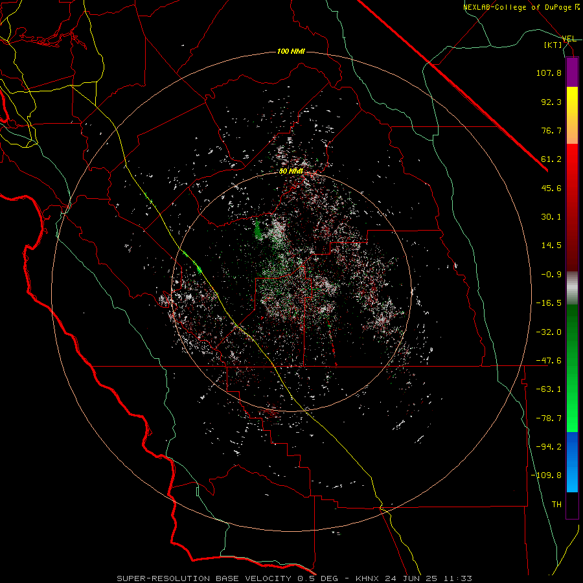
Task: Click the -78.7 velocity scale value
Action: coord(549,418)
